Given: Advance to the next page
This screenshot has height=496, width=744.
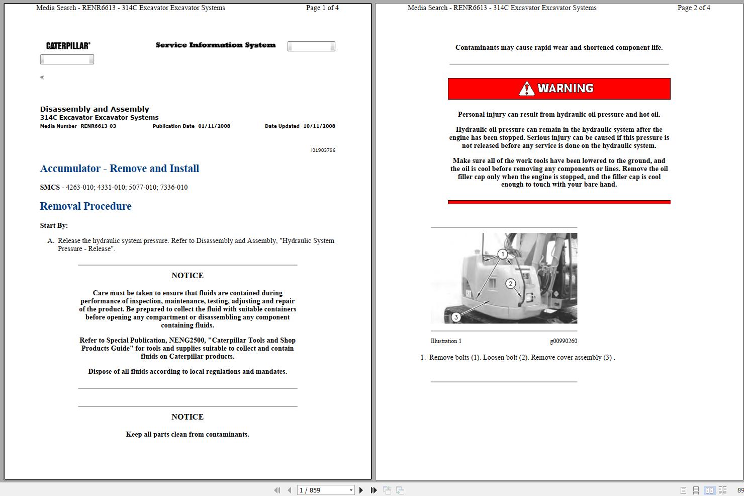Looking at the screenshot, I should [361, 490].
